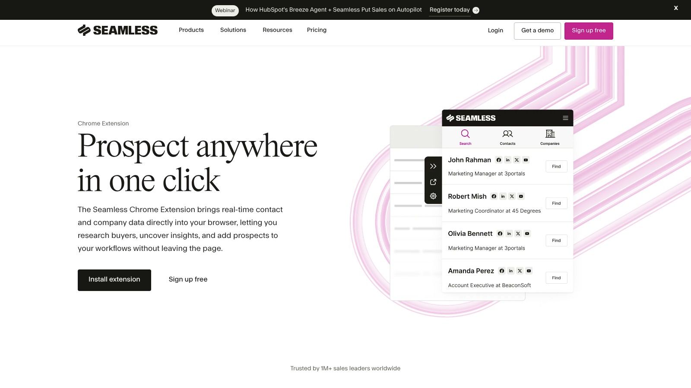
Task: Click Find for John Rahman
Action: point(556,166)
